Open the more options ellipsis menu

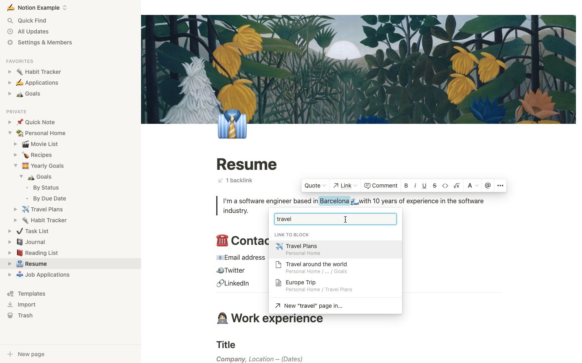(x=500, y=186)
